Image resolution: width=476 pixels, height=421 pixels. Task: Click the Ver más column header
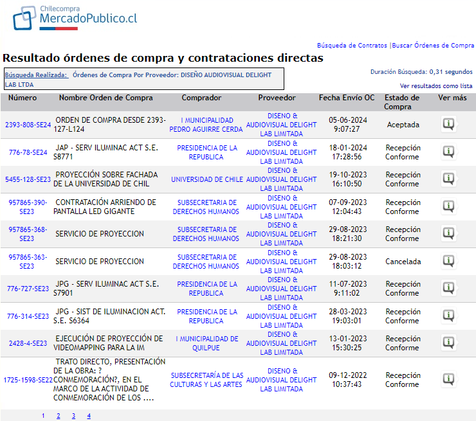452,98
